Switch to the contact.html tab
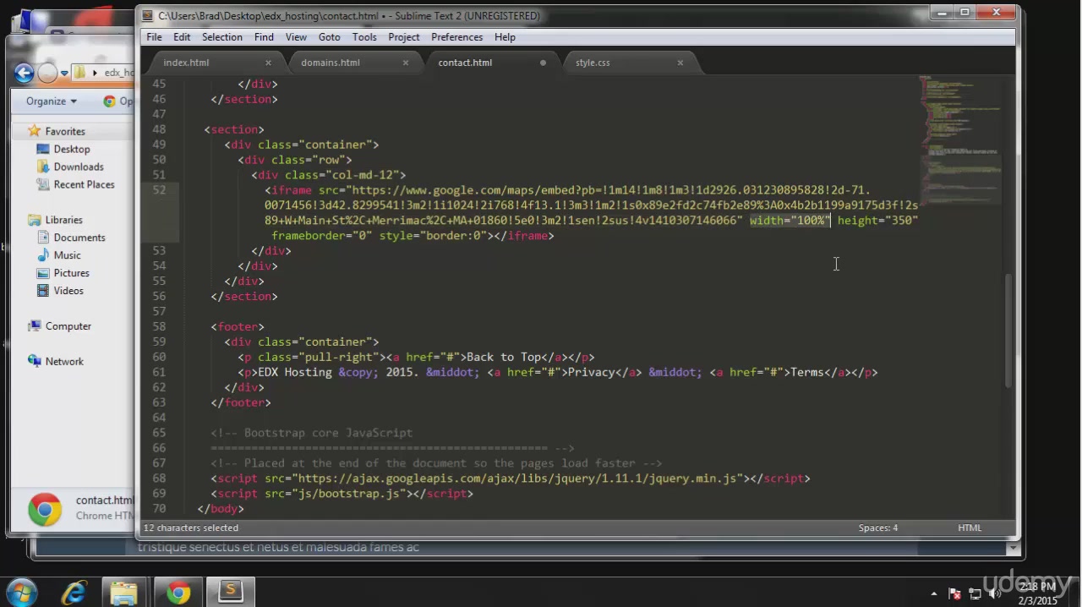Screen dimensions: 1082x607 [x=465, y=63]
